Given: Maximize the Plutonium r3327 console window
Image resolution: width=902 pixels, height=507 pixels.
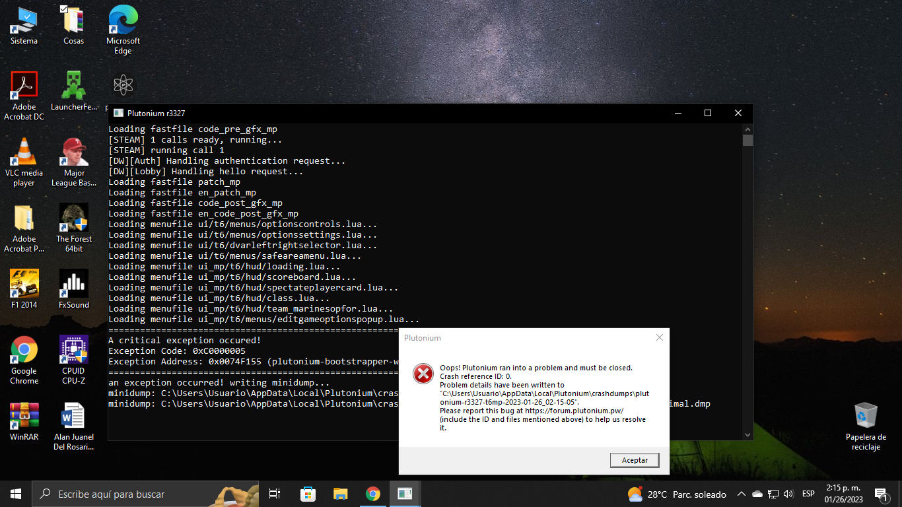Looking at the screenshot, I should click(x=708, y=113).
